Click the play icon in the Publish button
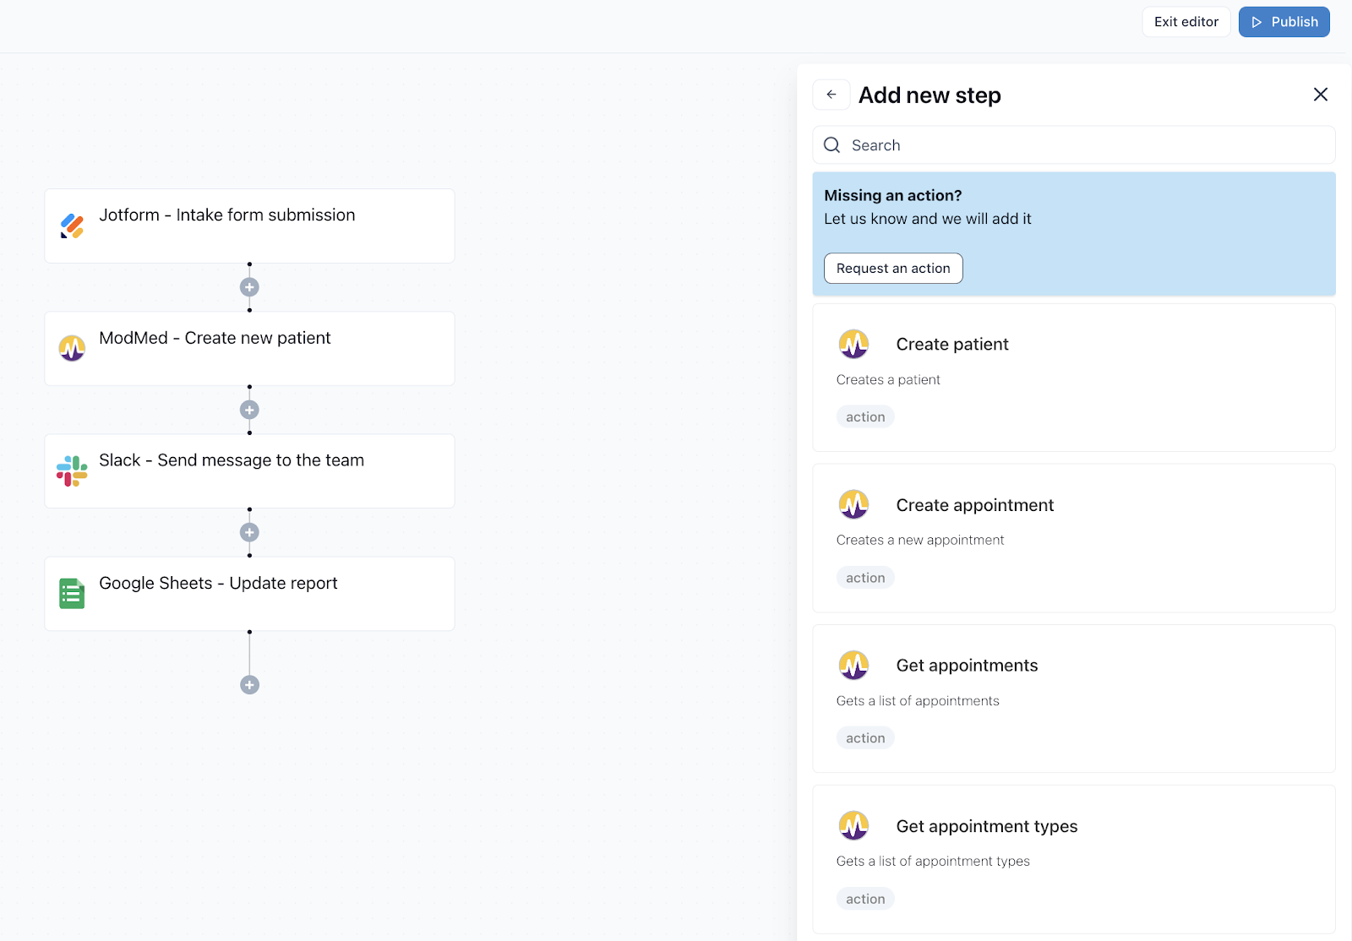Viewport: 1352px width, 941px height. [x=1257, y=22]
